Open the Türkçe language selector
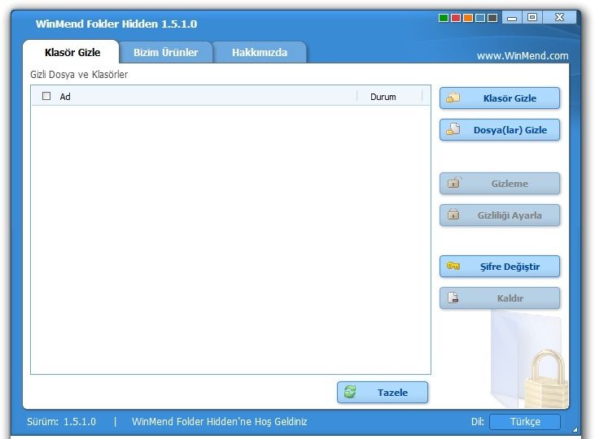 (525, 422)
